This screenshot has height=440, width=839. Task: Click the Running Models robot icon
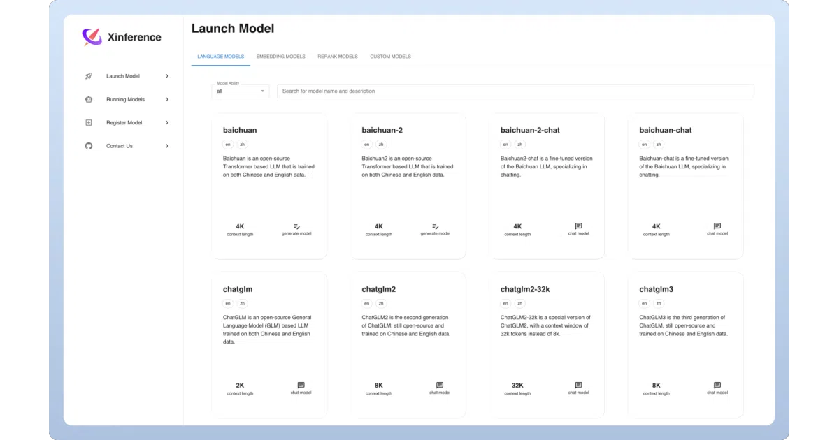coord(89,99)
